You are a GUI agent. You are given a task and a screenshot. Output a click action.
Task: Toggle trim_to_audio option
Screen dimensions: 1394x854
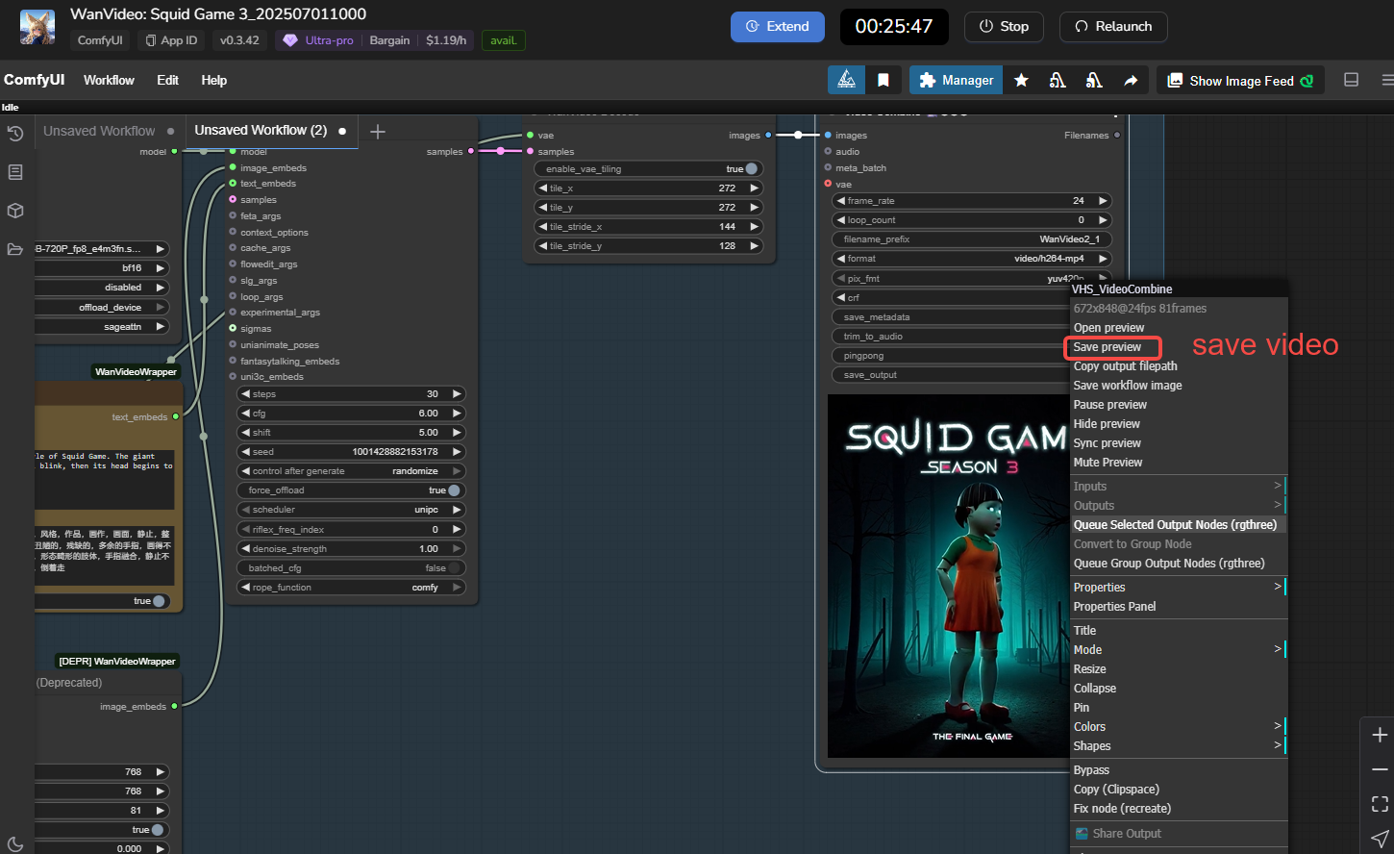pos(950,337)
